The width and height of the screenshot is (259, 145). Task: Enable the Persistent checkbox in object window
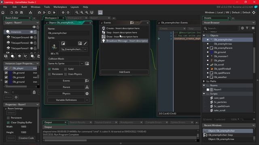tap(49, 74)
